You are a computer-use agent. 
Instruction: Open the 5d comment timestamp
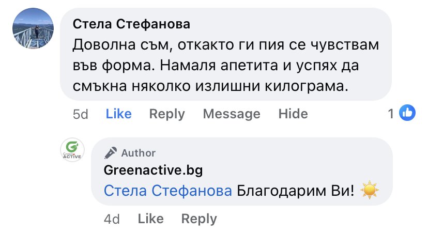point(81,114)
